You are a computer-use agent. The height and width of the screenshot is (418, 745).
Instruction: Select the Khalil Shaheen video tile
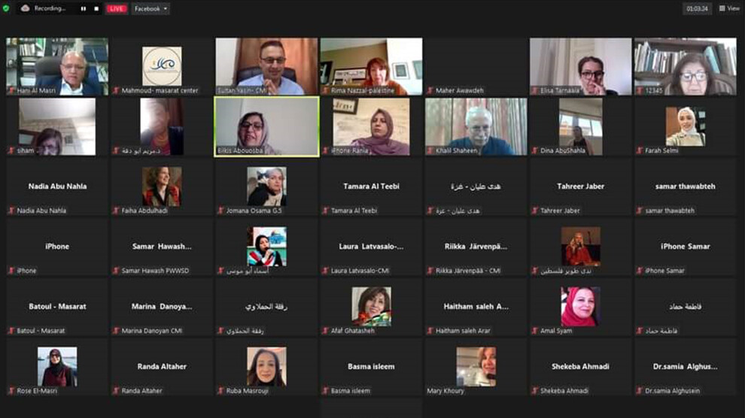[476, 126]
